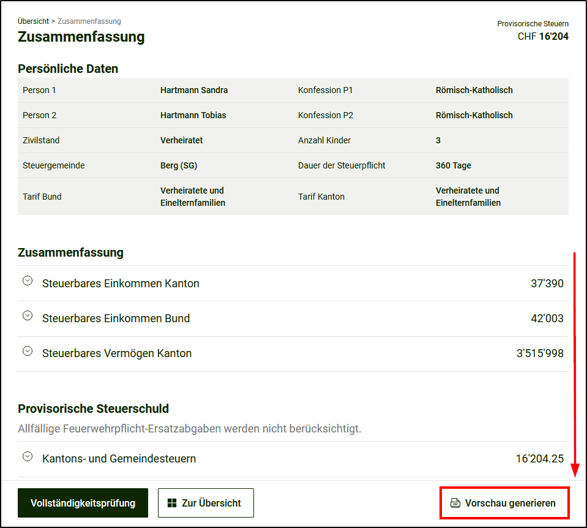Click the grid icon in Zur Übersicht
Image resolution: width=587 pixels, height=528 pixels.
(171, 503)
